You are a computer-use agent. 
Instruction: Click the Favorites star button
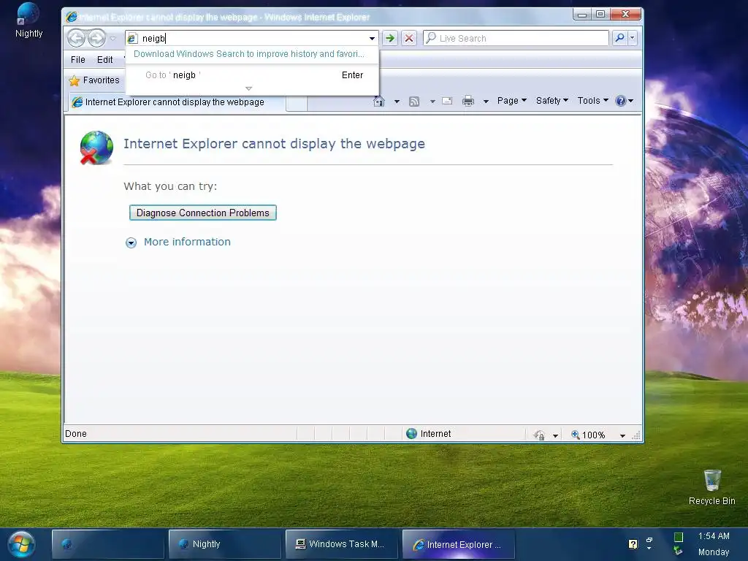click(x=94, y=80)
